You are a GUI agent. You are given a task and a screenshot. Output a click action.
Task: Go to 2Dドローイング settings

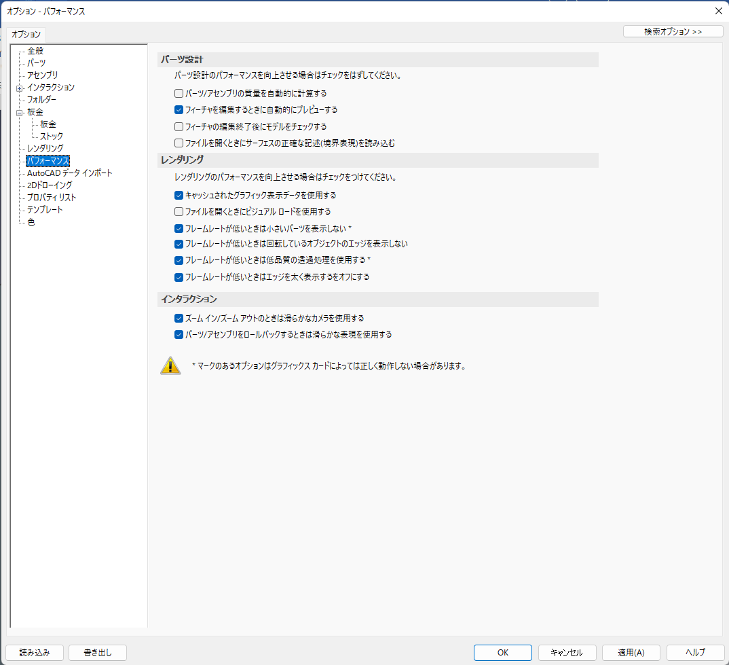[50, 185]
